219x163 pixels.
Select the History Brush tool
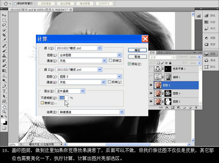pyautogui.click(x=4, y=61)
